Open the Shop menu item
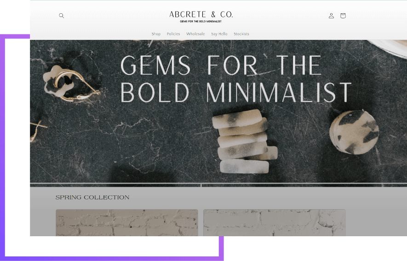407x261 pixels. 156,34
